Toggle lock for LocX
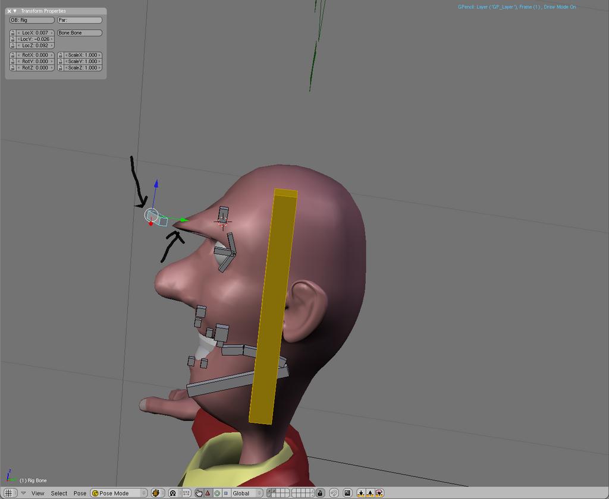The width and height of the screenshot is (609, 499). [13, 33]
